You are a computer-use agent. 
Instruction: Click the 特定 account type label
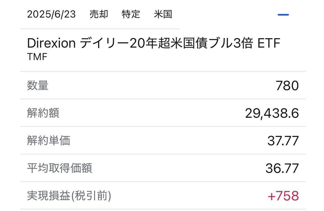click(x=131, y=14)
